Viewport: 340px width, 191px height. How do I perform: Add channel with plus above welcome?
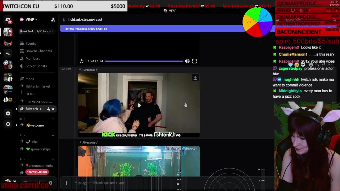pos(53,119)
